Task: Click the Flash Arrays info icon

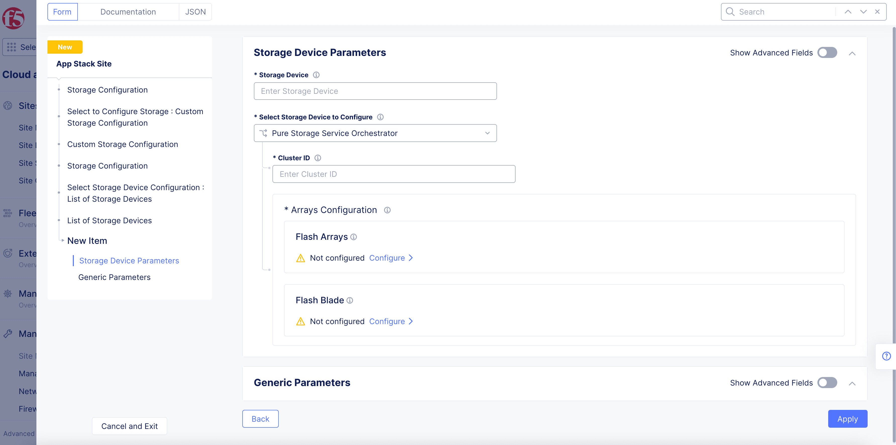Action: pyautogui.click(x=353, y=237)
